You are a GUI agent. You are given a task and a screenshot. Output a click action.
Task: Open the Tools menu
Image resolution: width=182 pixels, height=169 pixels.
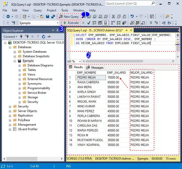coord(65,10)
